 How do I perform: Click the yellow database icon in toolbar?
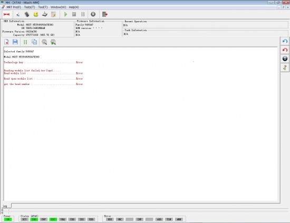pos(36,14)
